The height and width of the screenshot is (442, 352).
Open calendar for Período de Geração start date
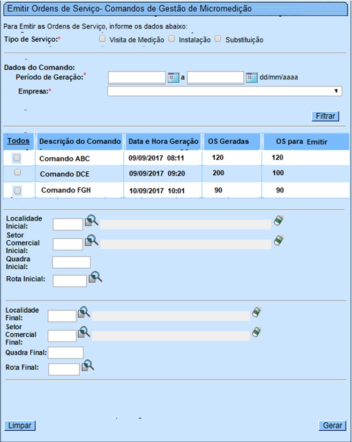(173, 78)
